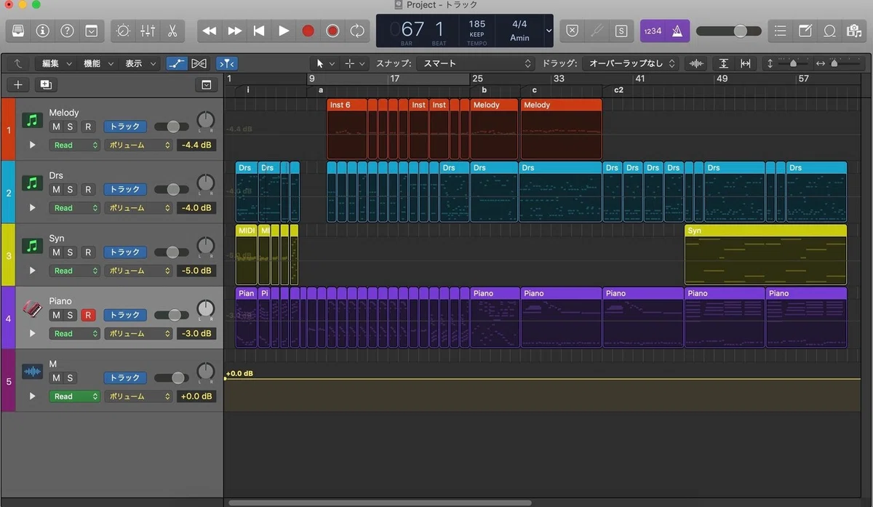Click Melody track トラック button
This screenshot has width=873, height=507.
(x=125, y=127)
